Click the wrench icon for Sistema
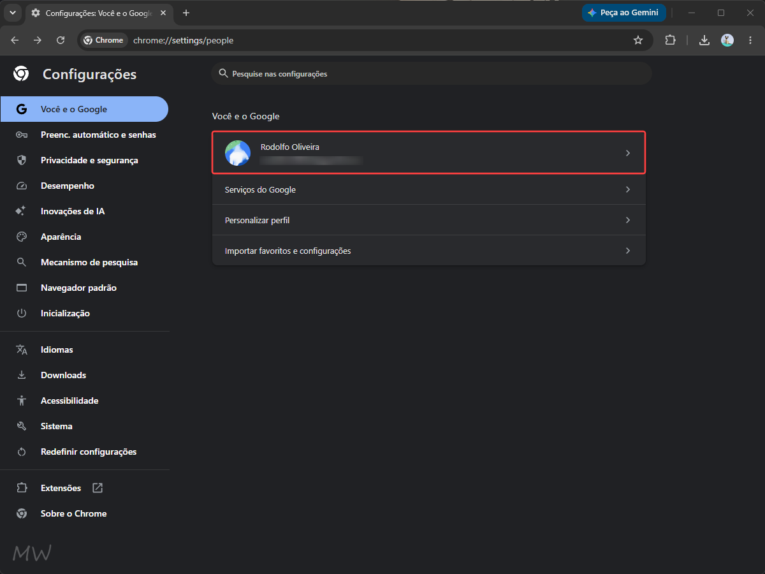This screenshot has width=765, height=574. coord(22,426)
